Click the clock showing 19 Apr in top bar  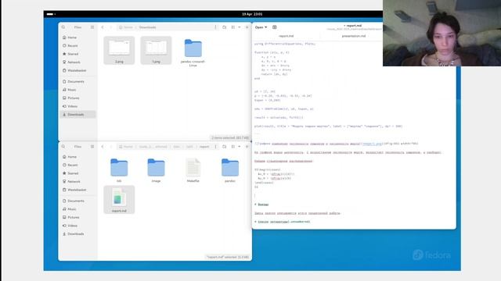(x=252, y=14)
